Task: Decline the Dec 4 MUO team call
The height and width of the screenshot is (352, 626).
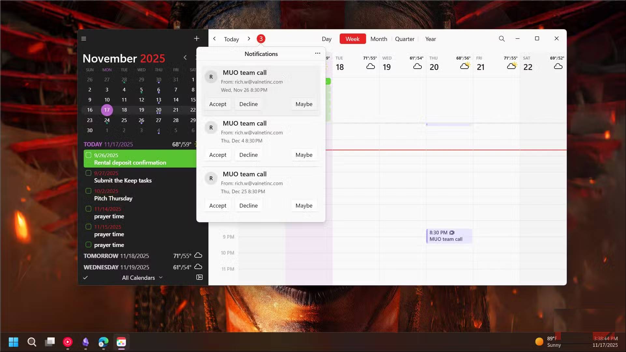Action: point(248,155)
